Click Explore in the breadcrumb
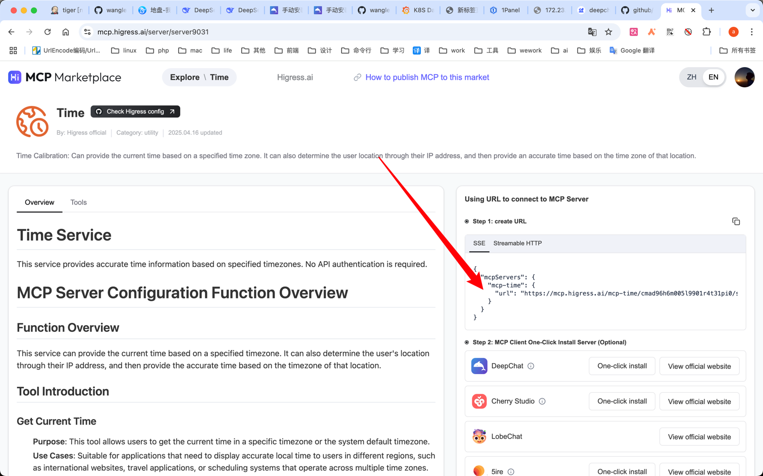Viewport: 763px width, 476px height. point(185,77)
